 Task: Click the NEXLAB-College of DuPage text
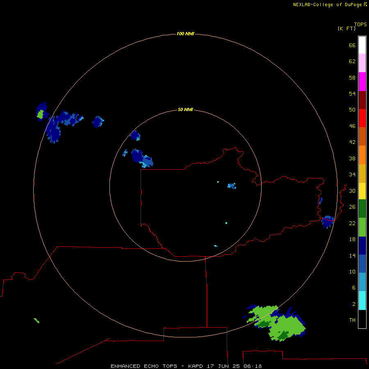pyautogui.click(x=327, y=5)
